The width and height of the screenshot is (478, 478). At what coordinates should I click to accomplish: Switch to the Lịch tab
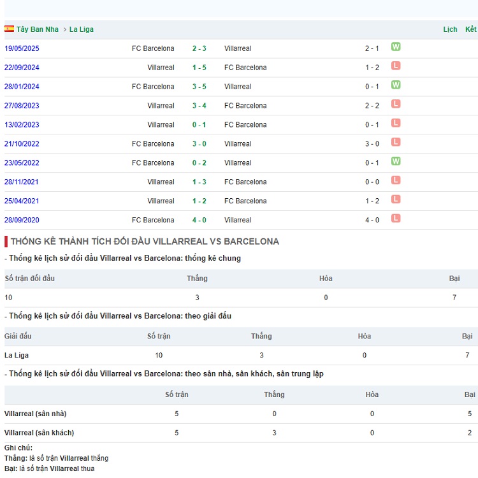pos(450,29)
